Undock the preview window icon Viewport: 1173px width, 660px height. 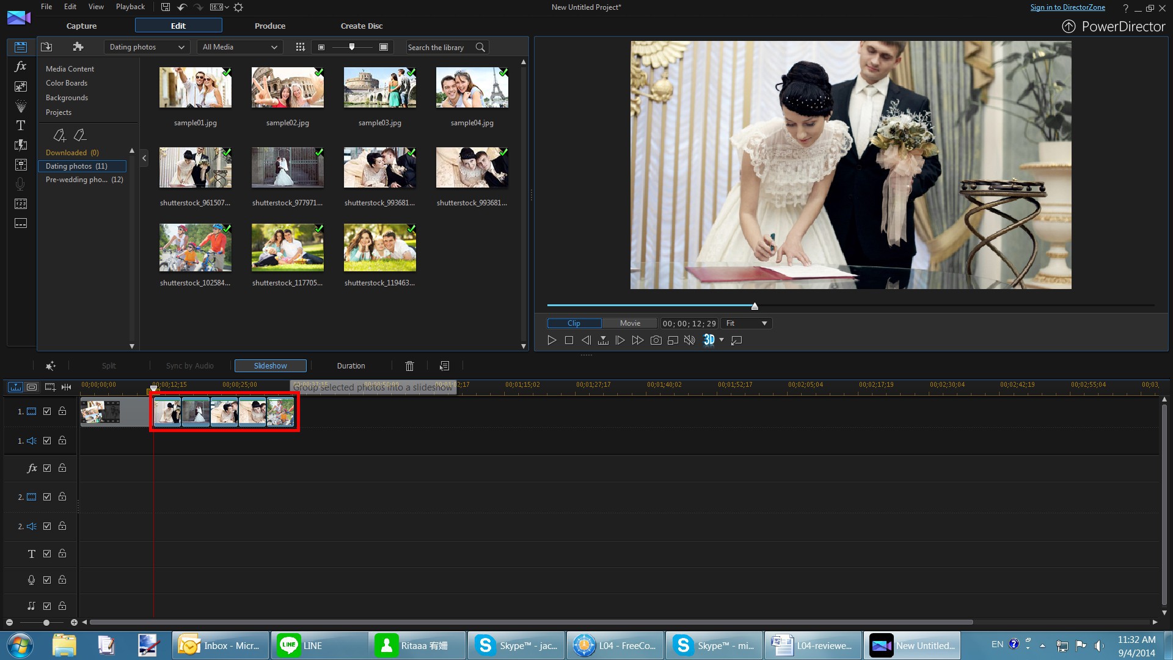coord(736,340)
